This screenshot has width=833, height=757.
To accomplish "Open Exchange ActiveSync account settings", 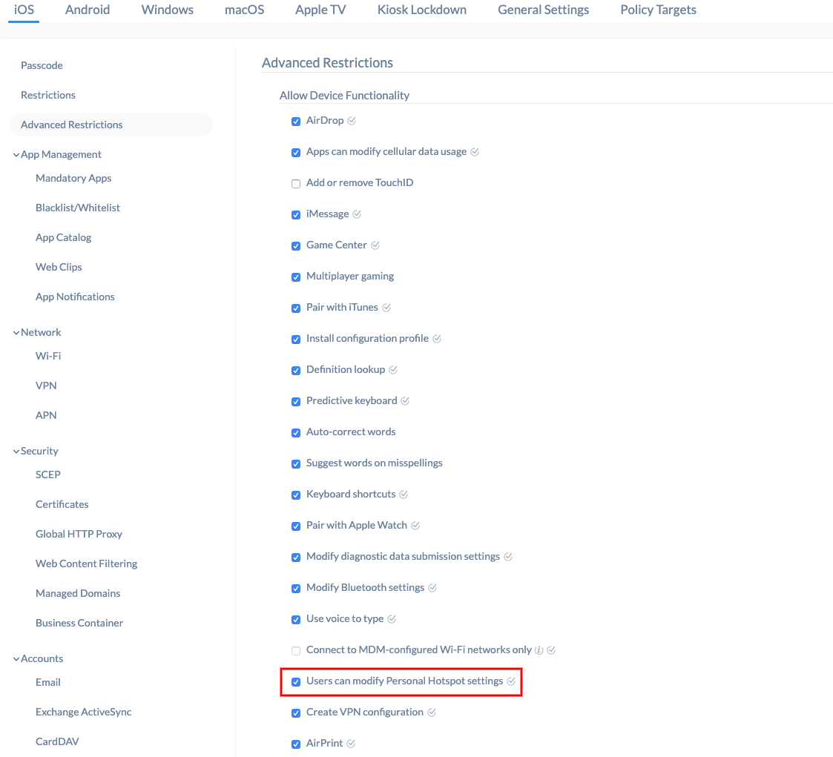I will pos(83,712).
